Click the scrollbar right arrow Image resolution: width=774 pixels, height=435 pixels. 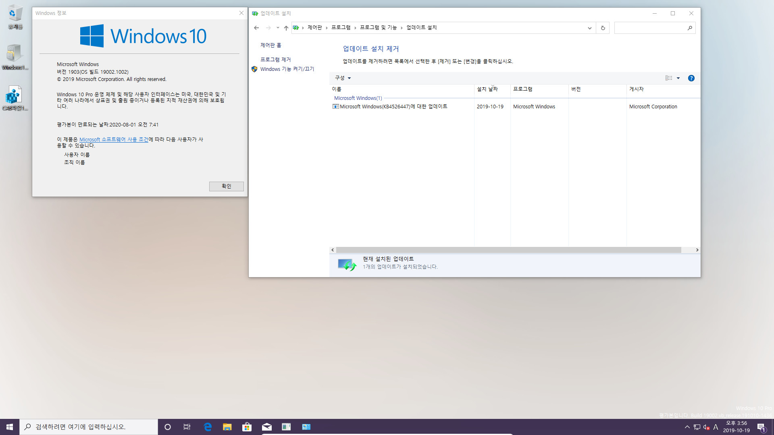pos(697,250)
